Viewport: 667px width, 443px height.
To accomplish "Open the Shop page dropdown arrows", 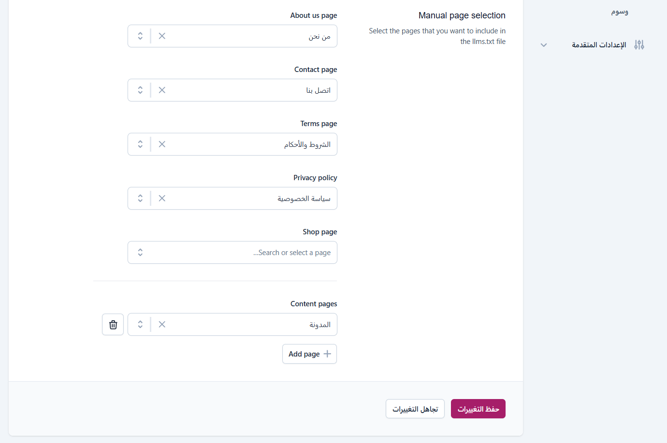I will click(140, 253).
